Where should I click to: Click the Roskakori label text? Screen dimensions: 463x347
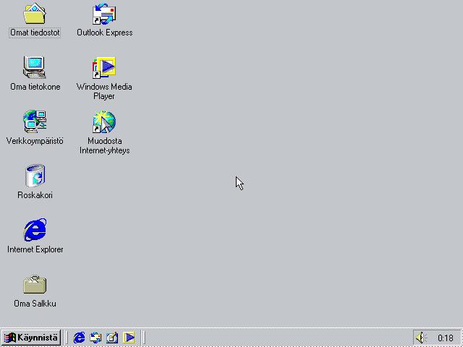coord(35,195)
